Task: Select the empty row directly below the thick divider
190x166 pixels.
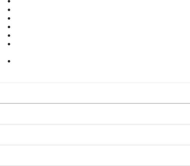Action: point(95,114)
